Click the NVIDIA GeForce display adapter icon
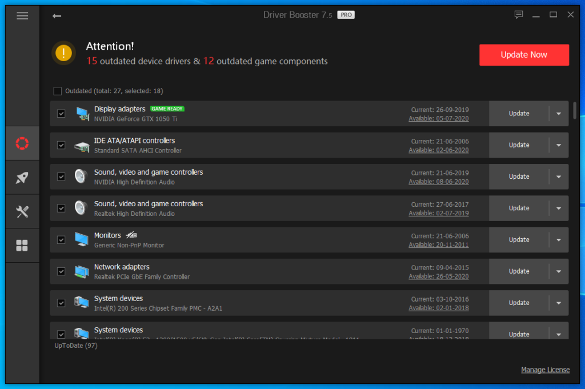 coord(82,113)
